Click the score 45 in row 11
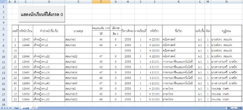This screenshot has width=243, height=110. click(101, 62)
